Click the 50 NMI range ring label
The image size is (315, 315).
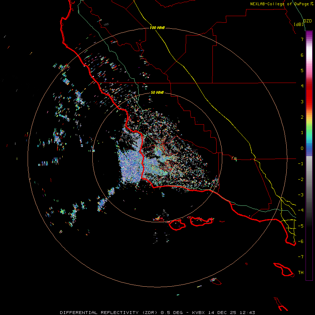click(157, 93)
